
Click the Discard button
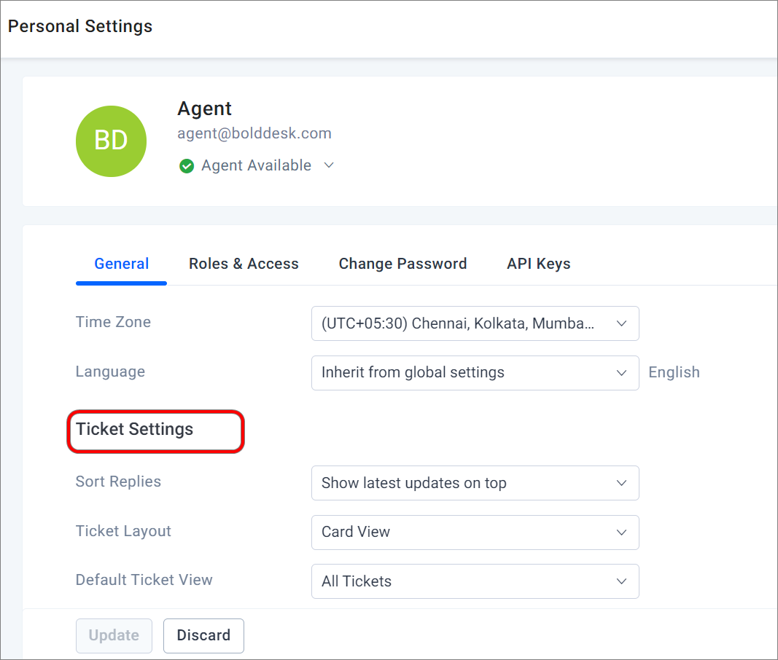pyautogui.click(x=203, y=636)
